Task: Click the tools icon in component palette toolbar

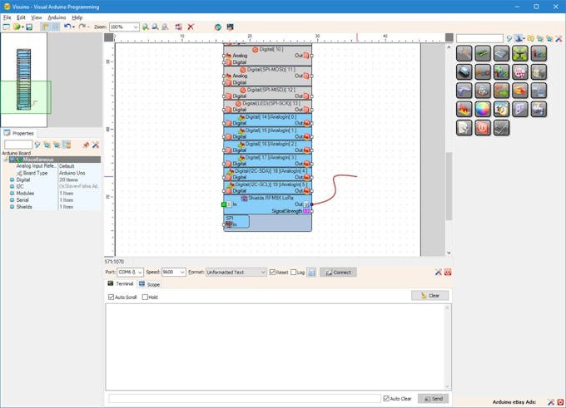Action: [559, 38]
